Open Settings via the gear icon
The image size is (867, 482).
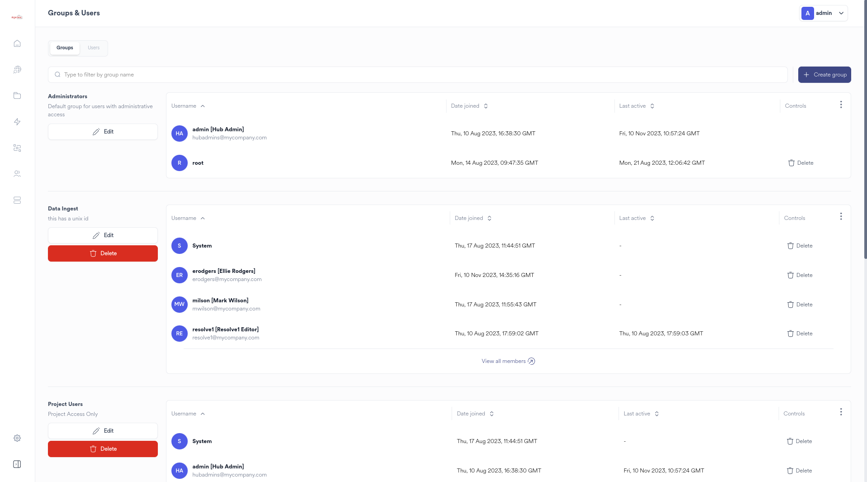17,438
